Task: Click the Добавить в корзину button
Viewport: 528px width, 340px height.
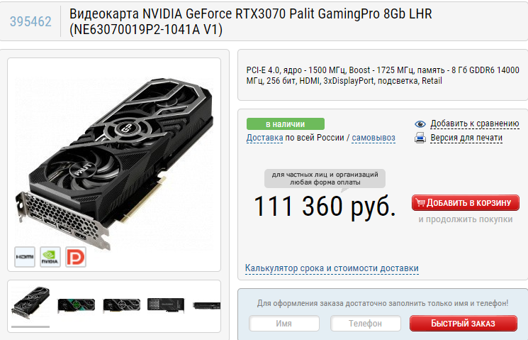Action: (x=466, y=203)
